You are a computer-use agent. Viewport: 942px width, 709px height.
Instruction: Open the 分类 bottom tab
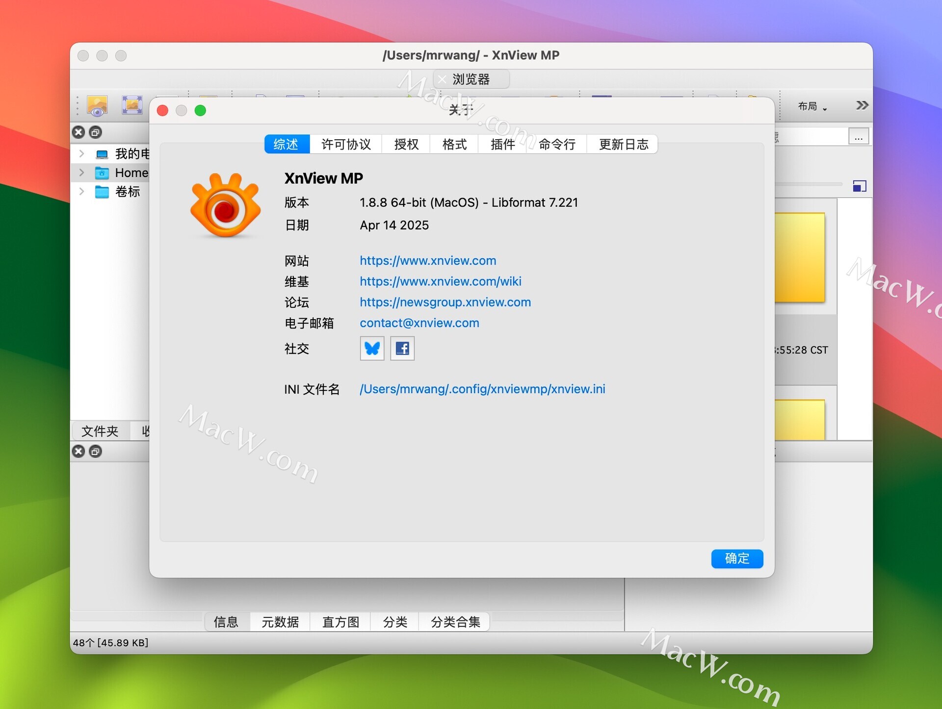tap(395, 622)
